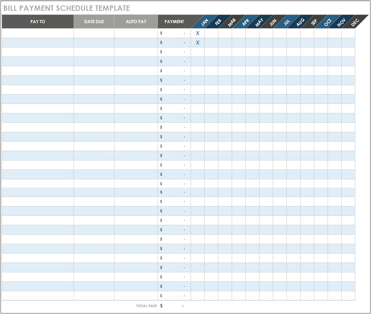
Task: Click the last row payment amount cell
Action: tap(174, 296)
